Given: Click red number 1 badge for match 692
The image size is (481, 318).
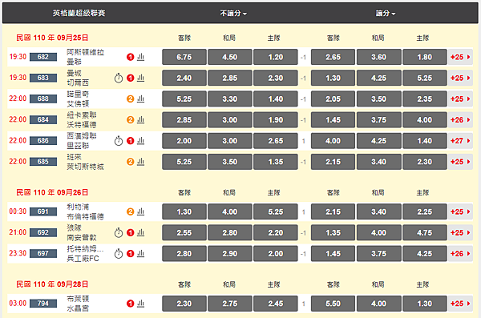Looking at the screenshot, I should pyautogui.click(x=131, y=233).
